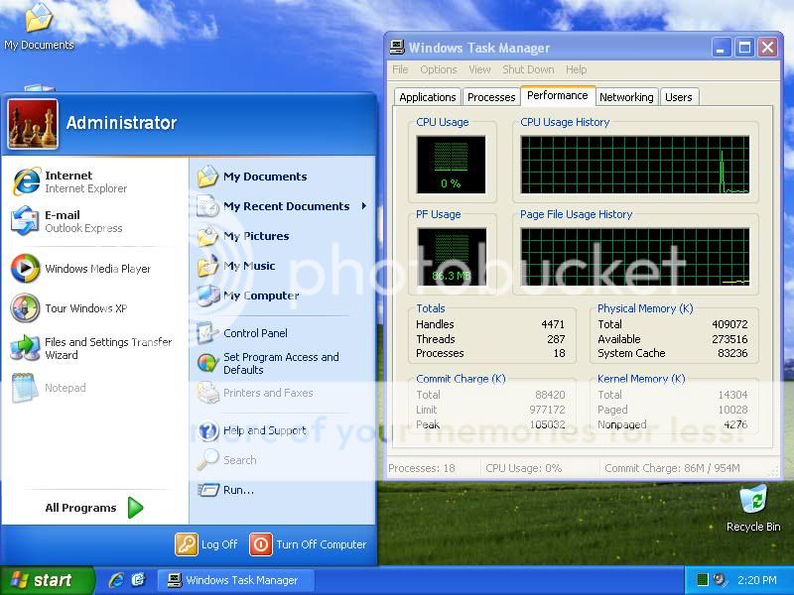The width and height of the screenshot is (794, 595).
Task: Click the System Cache value 83236
Action: tap(732, 353)
